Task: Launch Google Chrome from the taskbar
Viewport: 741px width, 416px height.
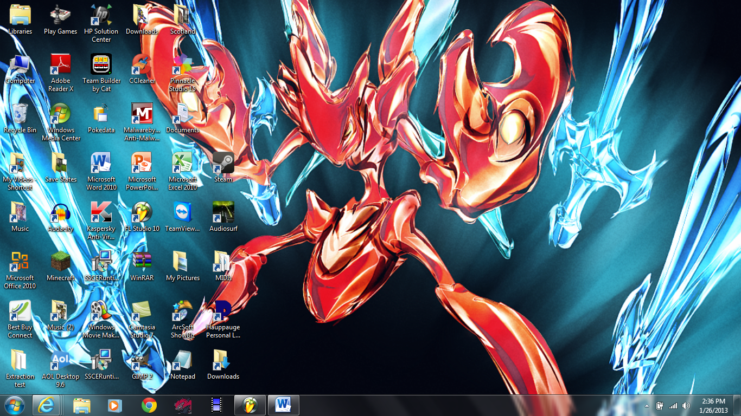Action: [149, 405]
